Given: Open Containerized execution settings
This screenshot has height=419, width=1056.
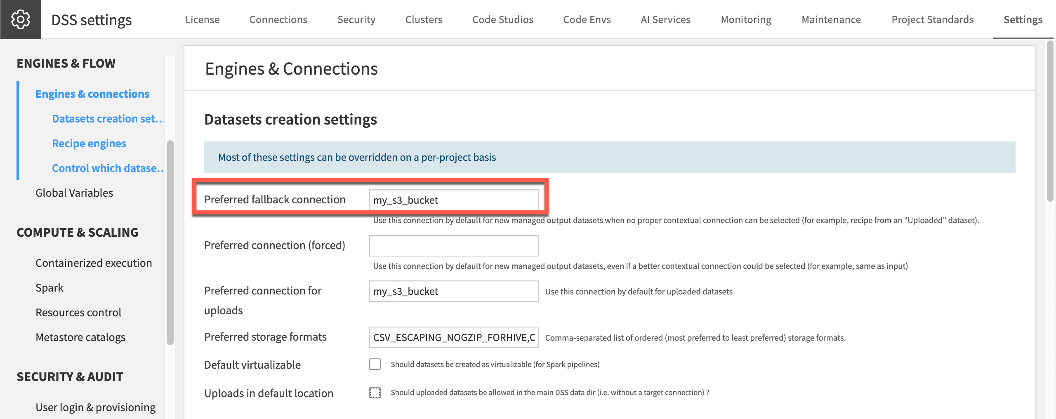Looking at the screenshot, I should 94,263.
